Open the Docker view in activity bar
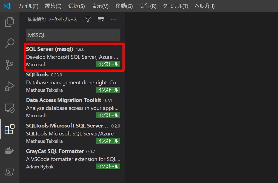Viewport: 278px width, 183px height. click(x=9, y=151)
